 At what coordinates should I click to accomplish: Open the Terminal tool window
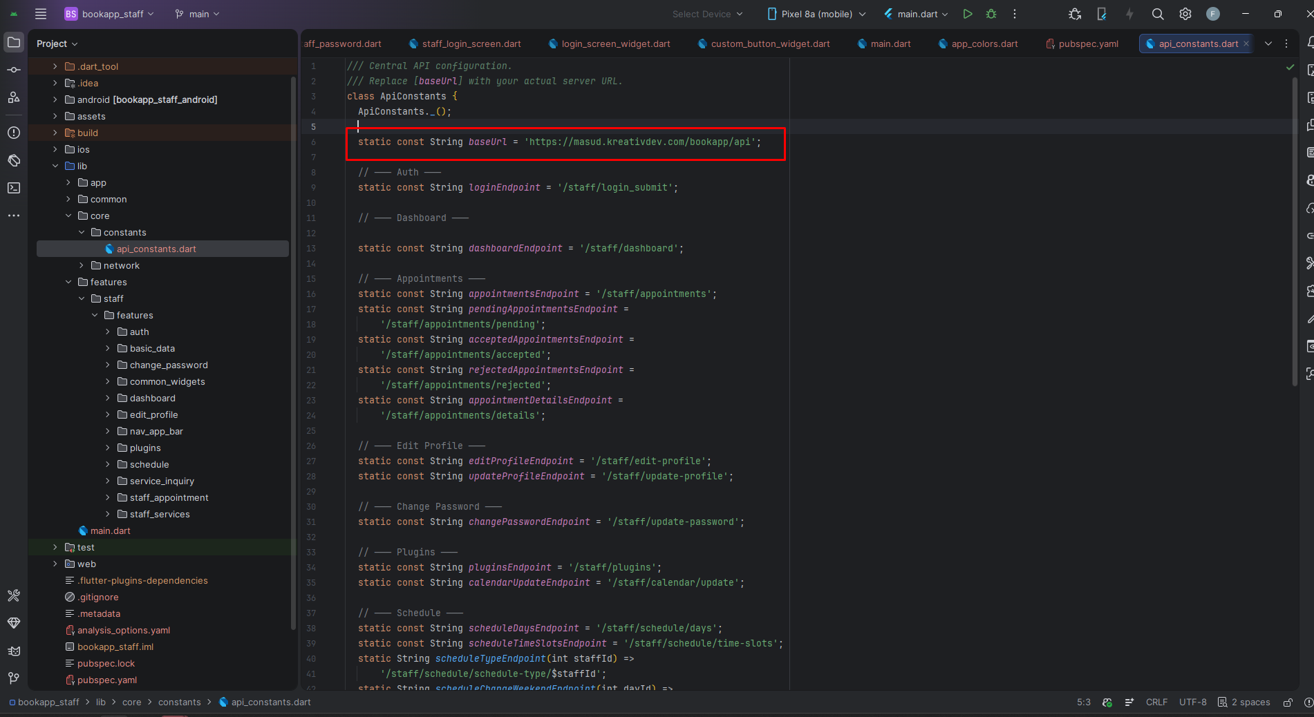14,188
